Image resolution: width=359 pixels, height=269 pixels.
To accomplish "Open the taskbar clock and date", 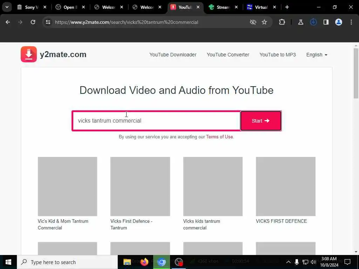I will coord(329,262).
